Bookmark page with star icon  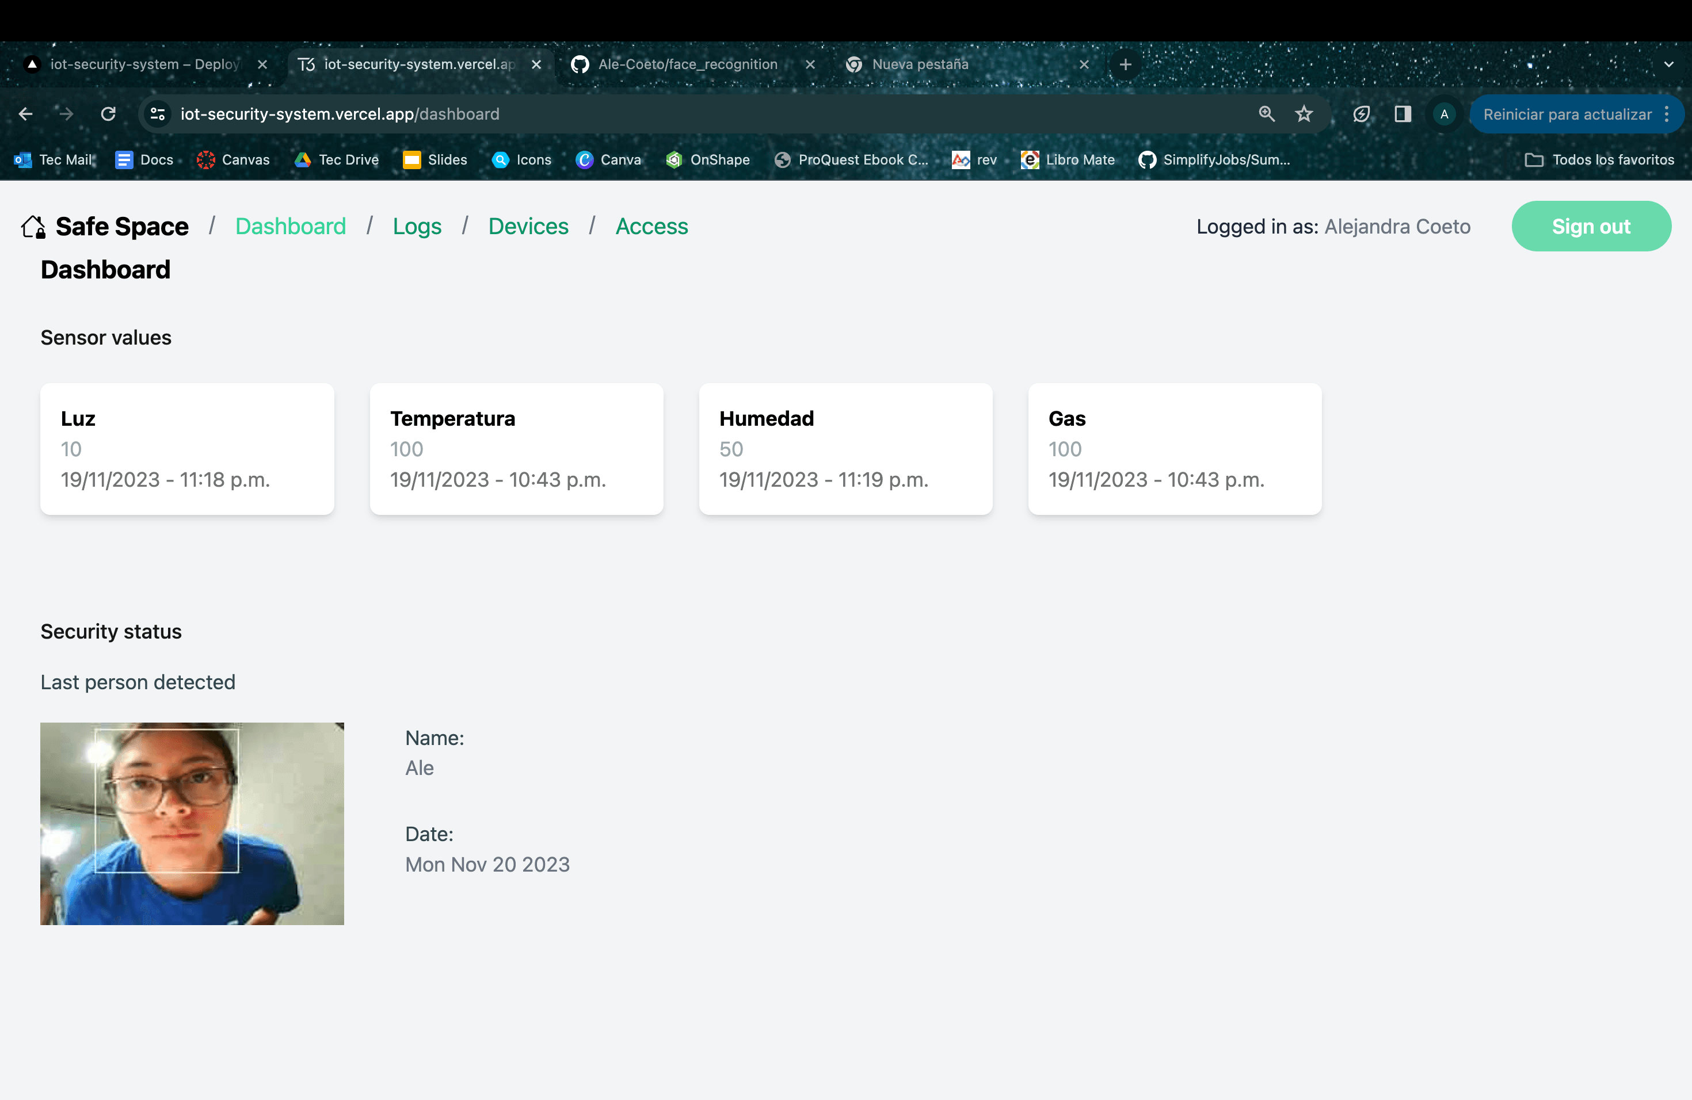pos(1304,114)
